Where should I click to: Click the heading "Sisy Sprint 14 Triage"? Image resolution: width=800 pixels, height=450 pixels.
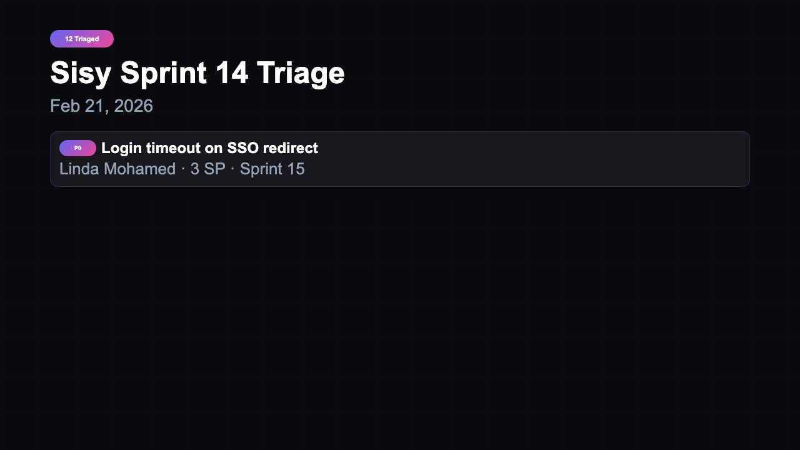point(197,73)
